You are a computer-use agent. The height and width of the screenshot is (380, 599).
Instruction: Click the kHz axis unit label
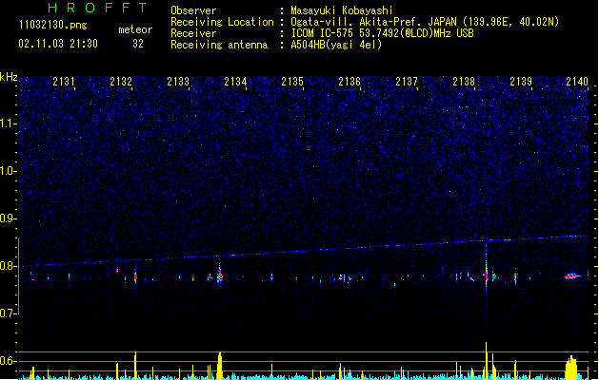9,77
